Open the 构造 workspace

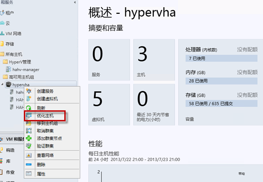(10, 150)
